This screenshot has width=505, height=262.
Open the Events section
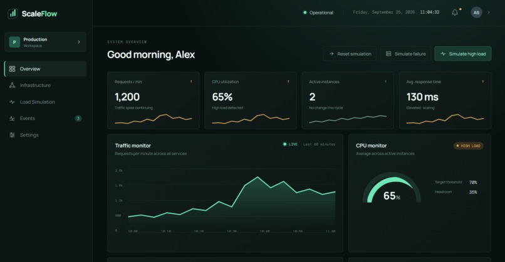point(45,118)
